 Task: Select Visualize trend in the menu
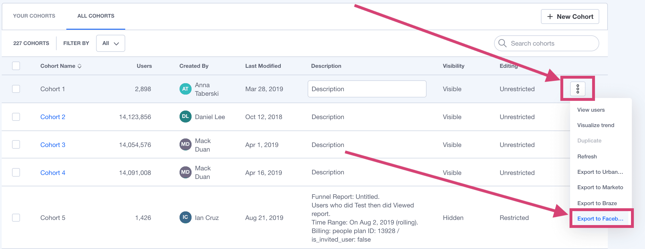596,125
